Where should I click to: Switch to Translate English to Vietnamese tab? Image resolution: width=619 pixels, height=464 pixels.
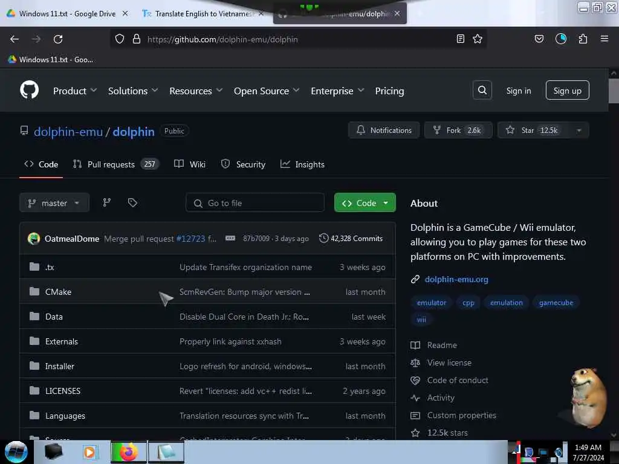click(203, 13)
